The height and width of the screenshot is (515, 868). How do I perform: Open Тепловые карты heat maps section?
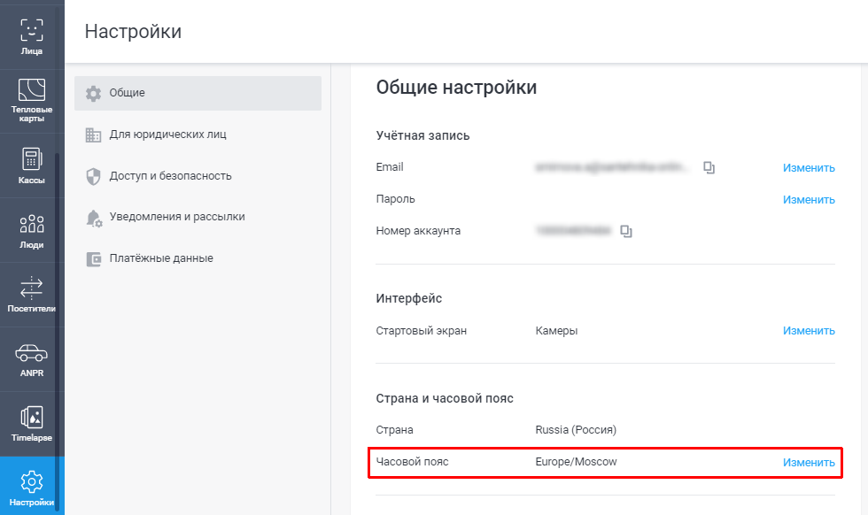pyautogui.click(x=32, y=101)
